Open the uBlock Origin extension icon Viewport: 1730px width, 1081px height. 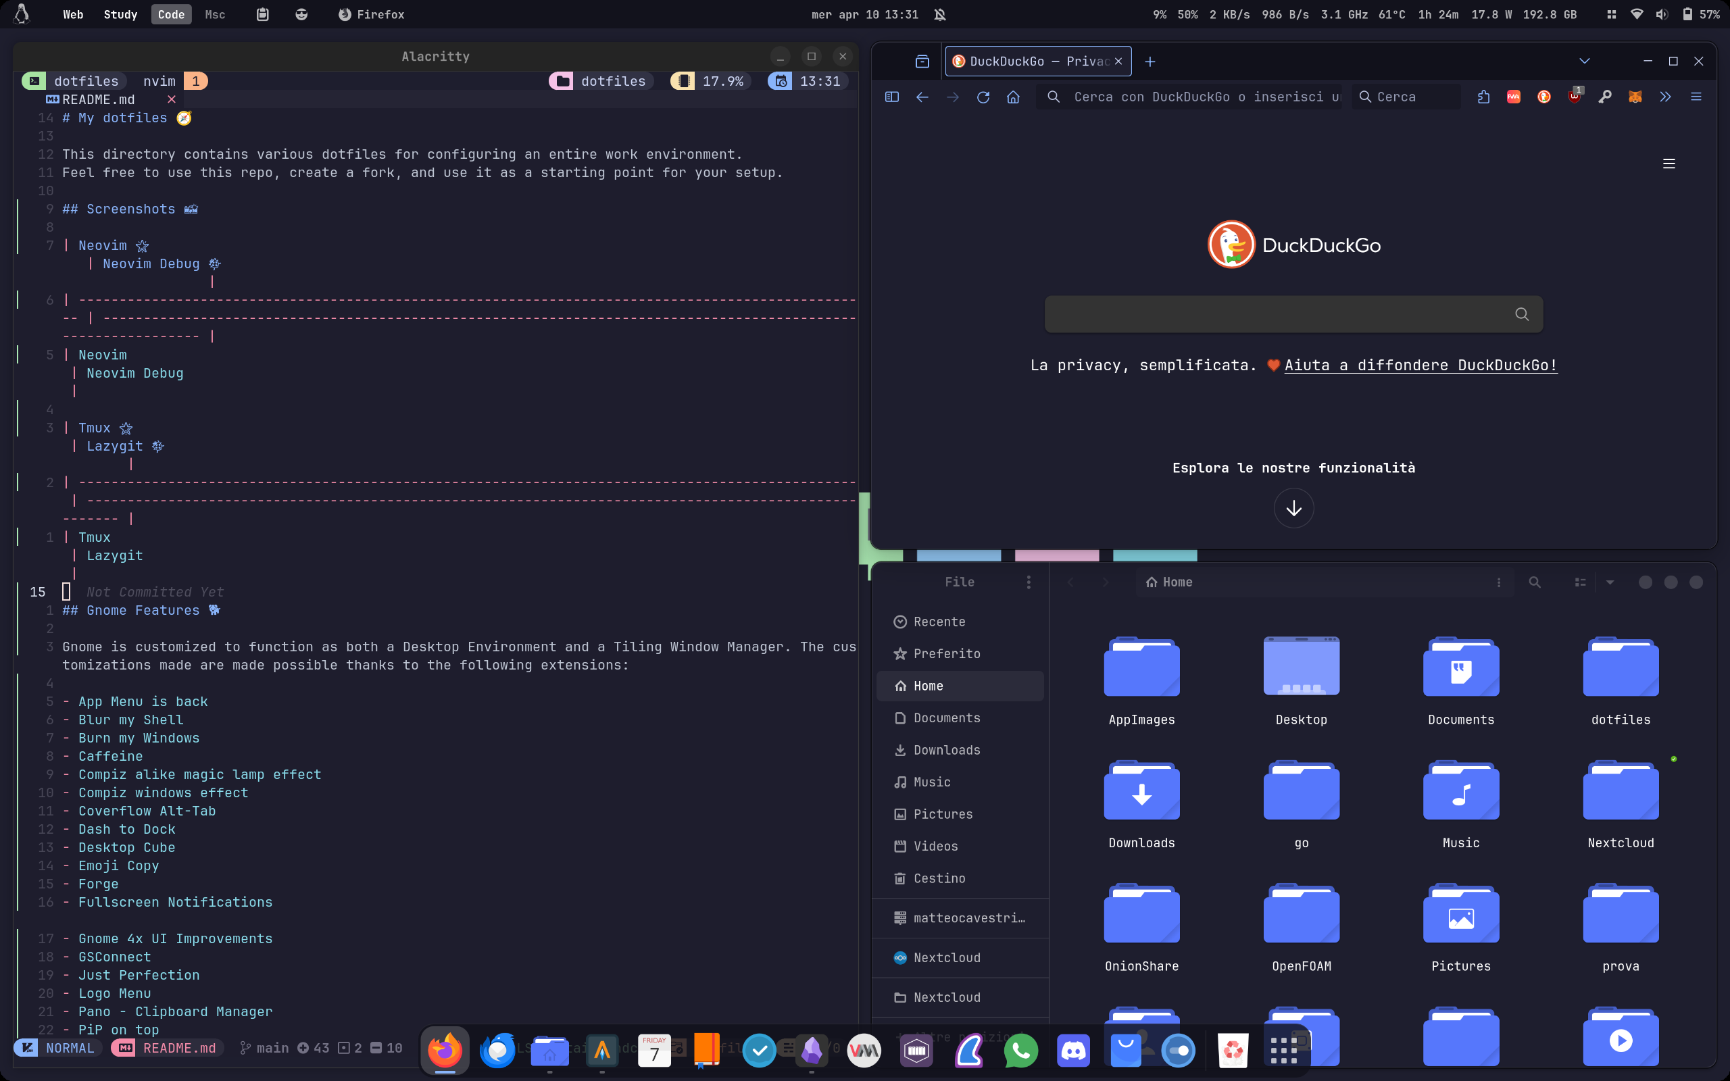point(1574,97)
